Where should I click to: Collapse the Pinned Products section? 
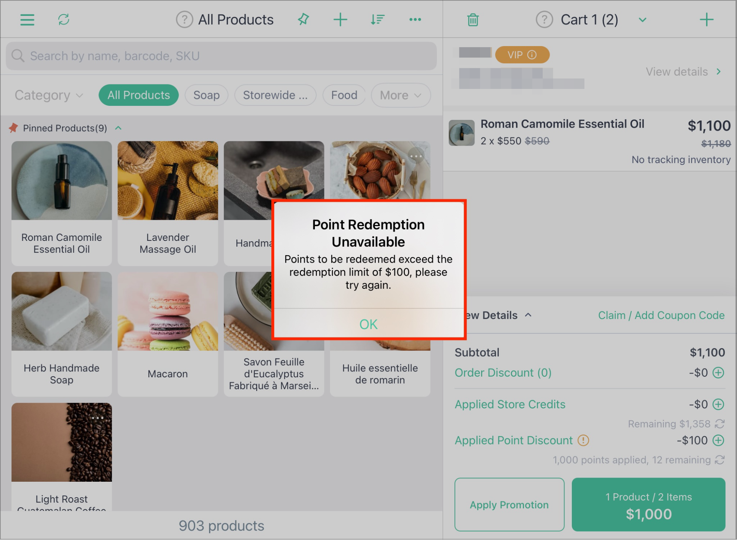coord(118,128)
